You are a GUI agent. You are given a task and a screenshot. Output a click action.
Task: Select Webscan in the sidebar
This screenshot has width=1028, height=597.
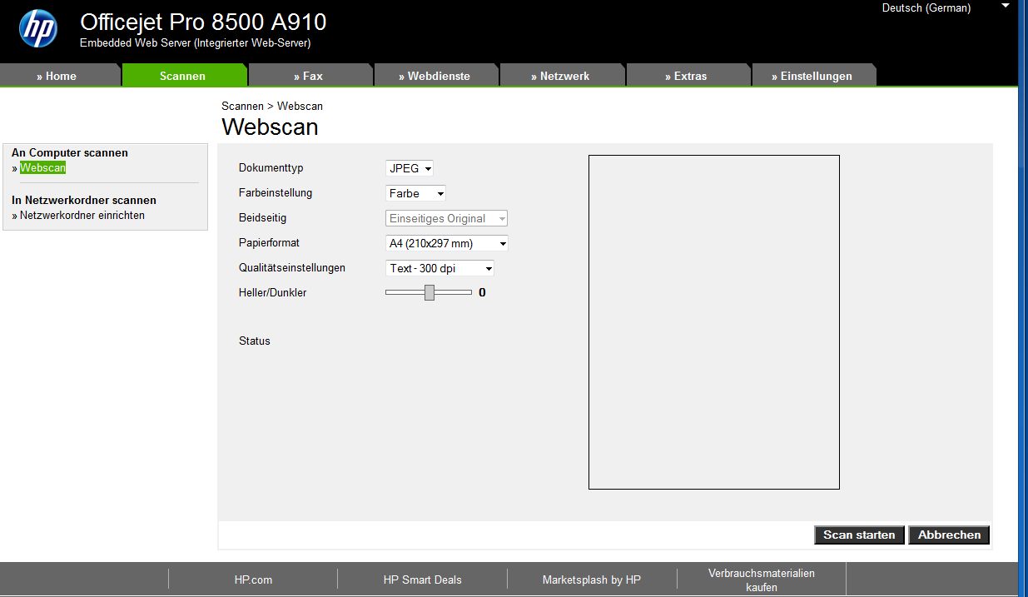(43, 168)
